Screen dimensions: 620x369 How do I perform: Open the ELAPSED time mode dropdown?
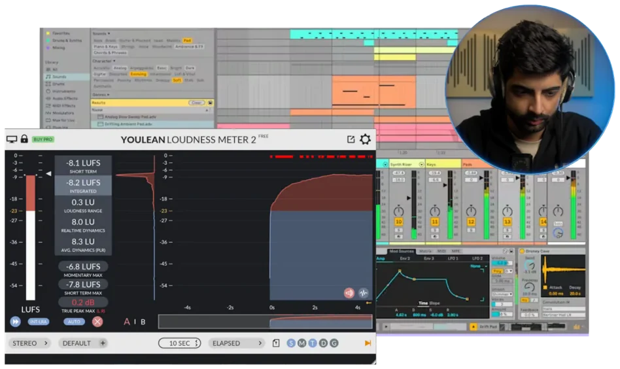tap(237, 343)
